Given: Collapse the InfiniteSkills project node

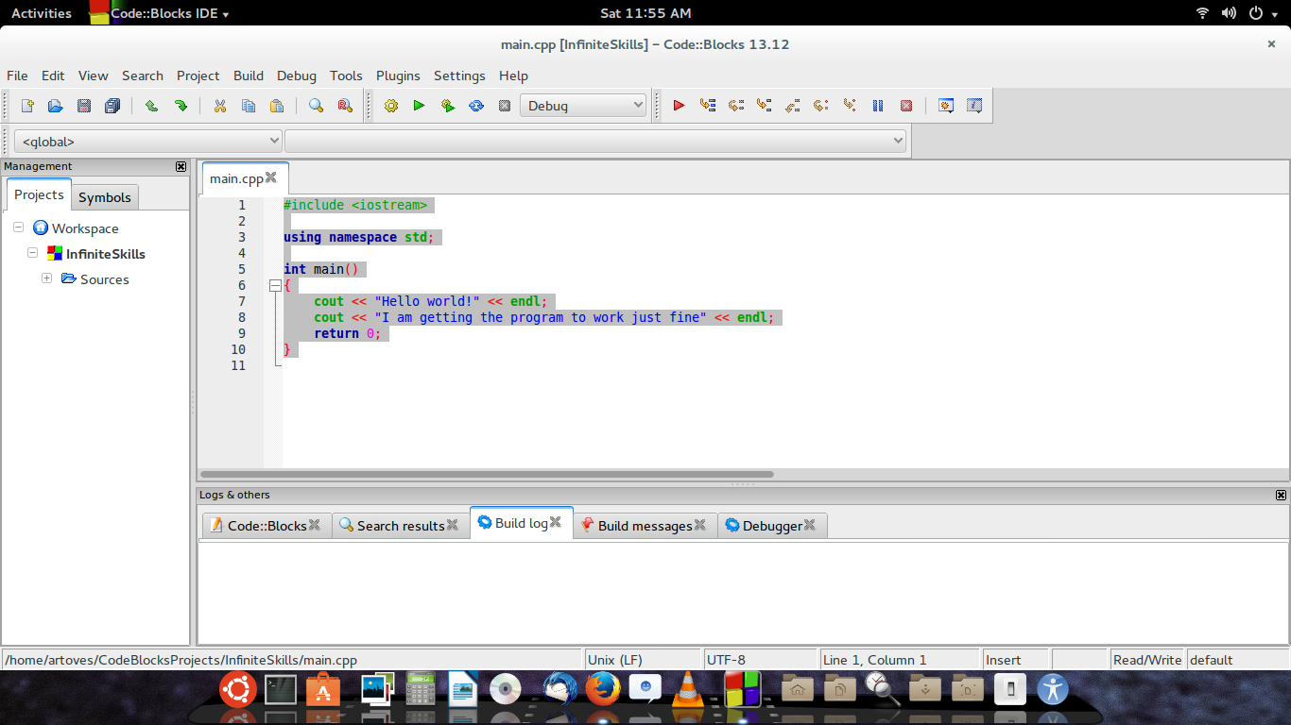Looking at the screenshot, I should pyautogui.click(x=32, y=253).
